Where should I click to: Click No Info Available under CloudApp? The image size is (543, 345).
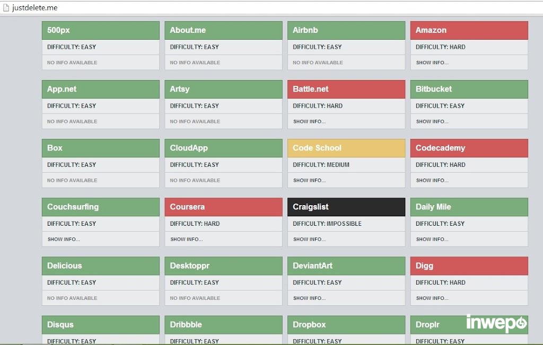(x=195, y=180)
